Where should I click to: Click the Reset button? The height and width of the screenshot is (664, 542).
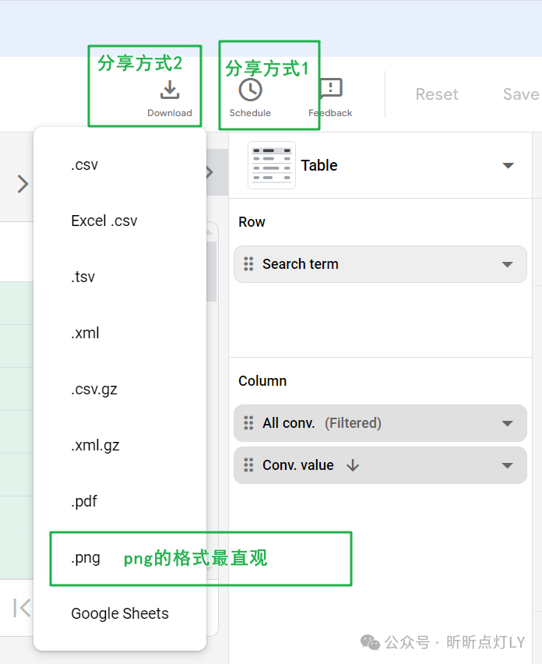click(437, 94)
